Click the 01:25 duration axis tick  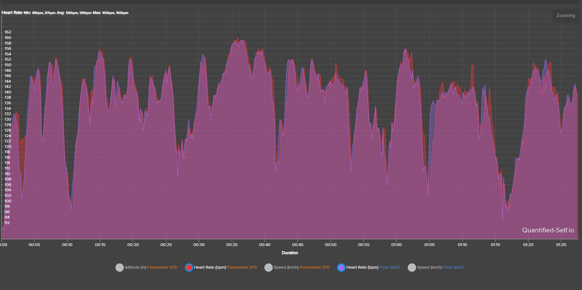561,245
